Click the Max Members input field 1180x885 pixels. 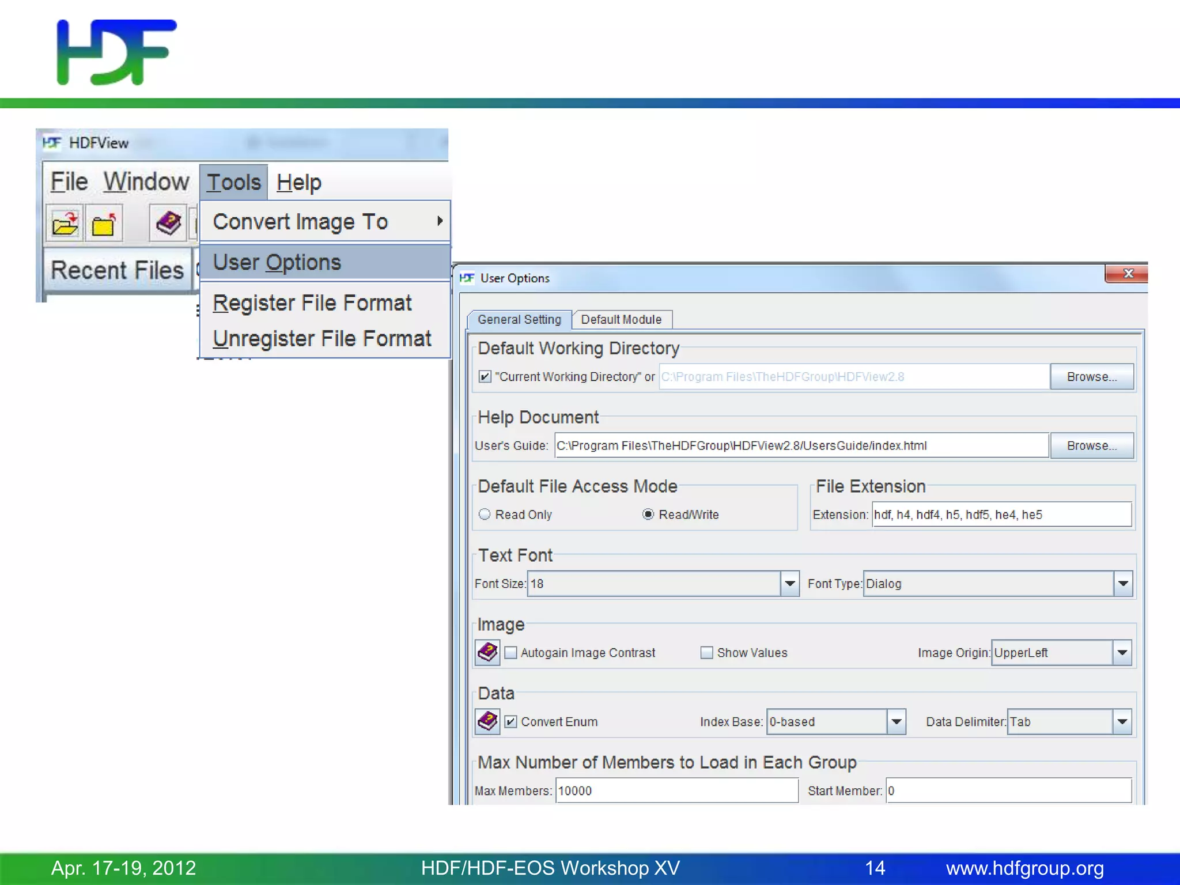pos(676,791)
